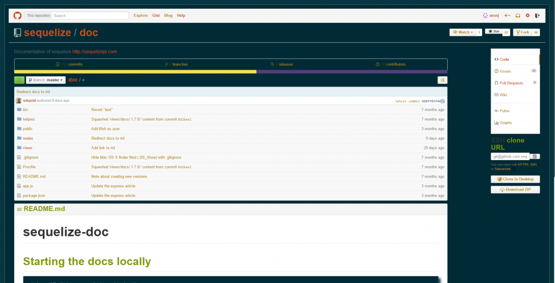Image resolution: width=555 pixels, height=283 pixels.
Task: Switch clone URL to HTTPS
Action: point(523,164)
